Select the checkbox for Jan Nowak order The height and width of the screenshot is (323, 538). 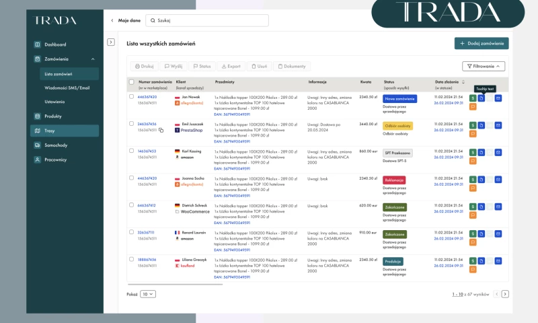(x=131, y=97)
